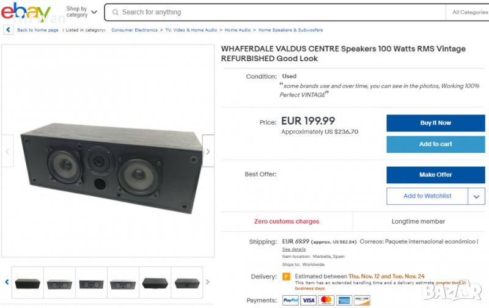This screenshot has height=308, width=489.
Task: Select the first speaker thumbnail
Action: tap(28, 283)
